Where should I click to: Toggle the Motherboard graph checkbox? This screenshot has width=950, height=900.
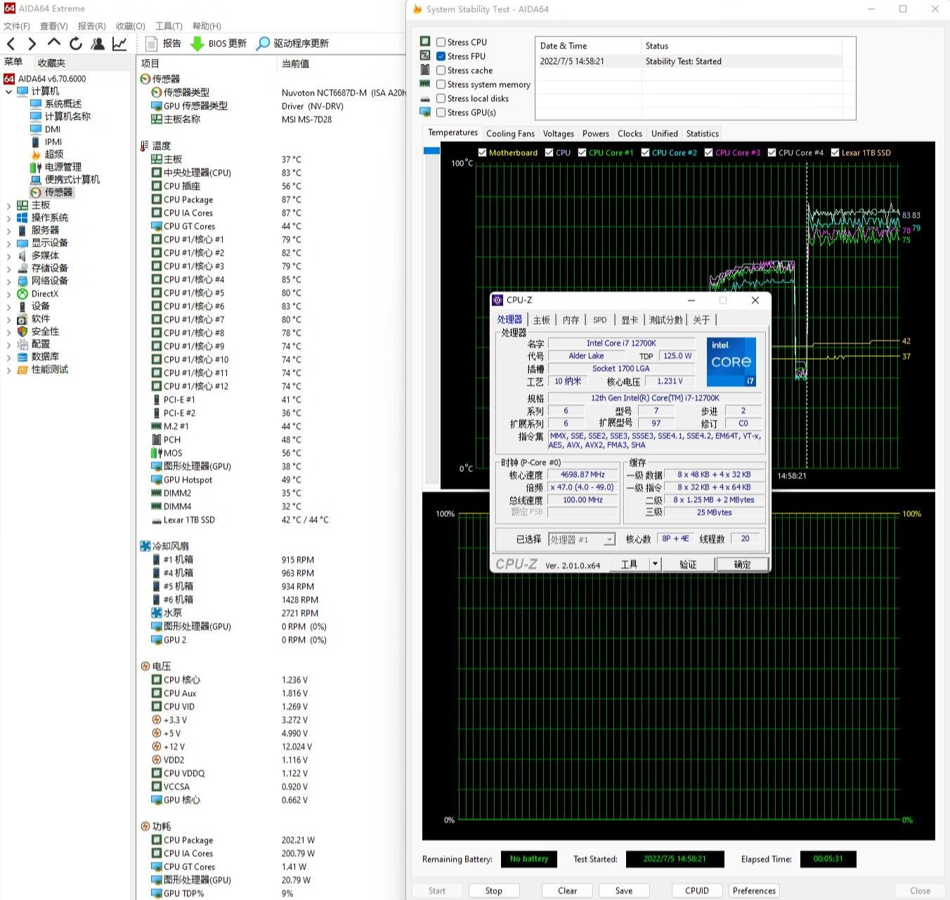482,152
